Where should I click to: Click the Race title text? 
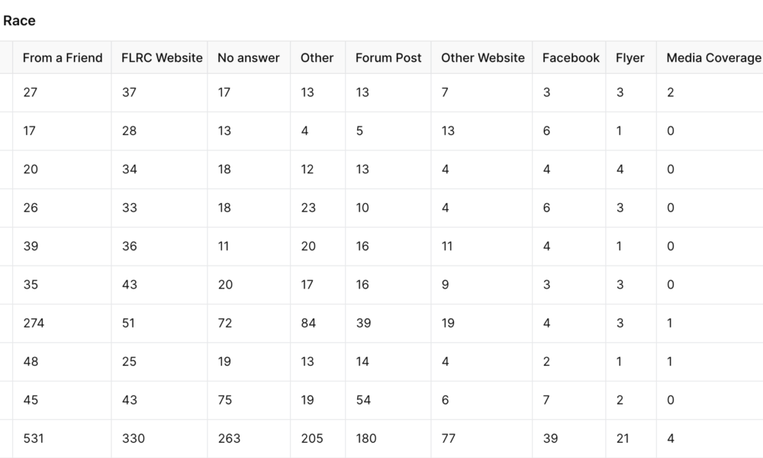click(x=19, y=21)
